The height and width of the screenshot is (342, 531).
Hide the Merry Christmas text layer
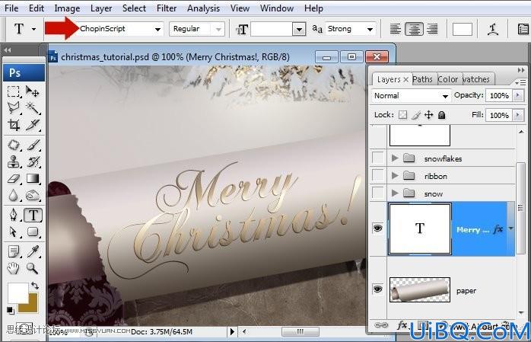click(377, 228)
